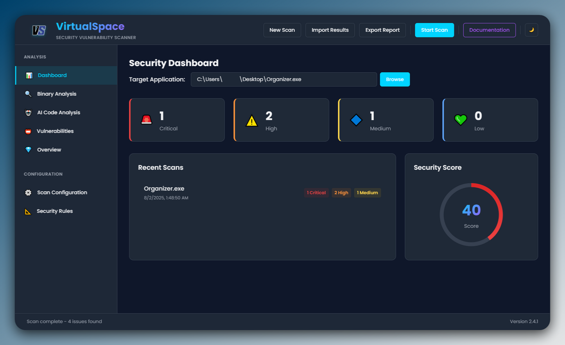Click the Import Results button

tap(330, 30)
